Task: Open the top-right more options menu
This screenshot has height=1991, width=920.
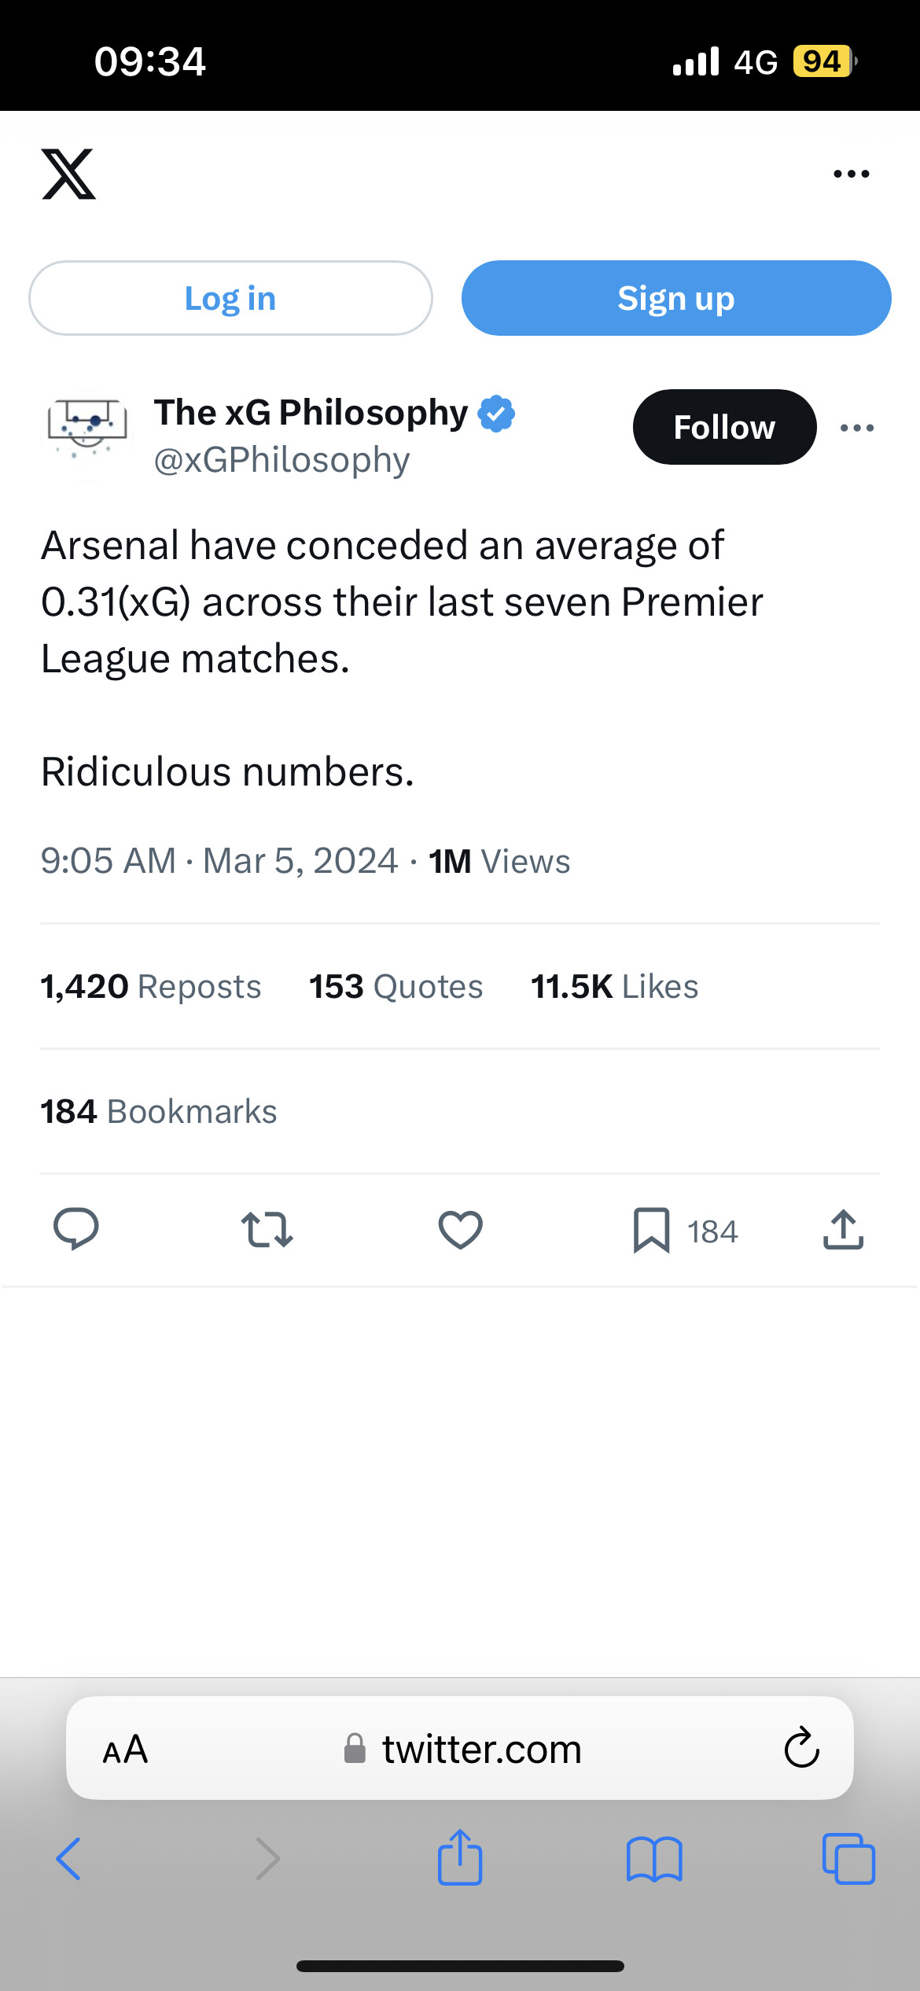Action: (851, 174)
